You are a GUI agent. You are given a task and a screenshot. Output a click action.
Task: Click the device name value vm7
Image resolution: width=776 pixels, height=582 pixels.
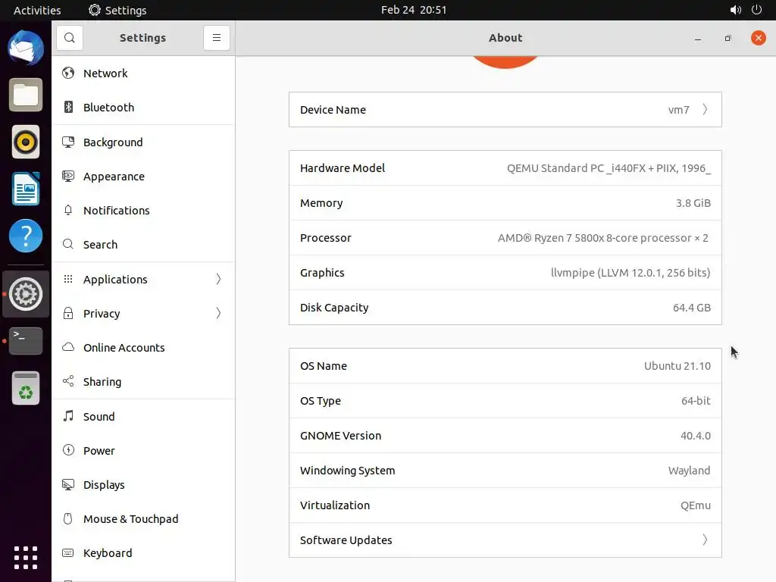tap(678, 110)
